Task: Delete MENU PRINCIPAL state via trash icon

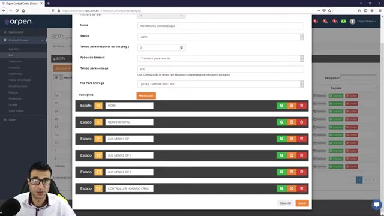Action: [301, 122]
